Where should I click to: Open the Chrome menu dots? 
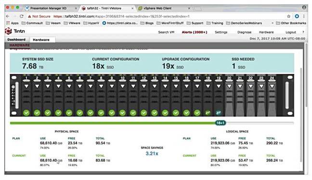tap(304, 16)
